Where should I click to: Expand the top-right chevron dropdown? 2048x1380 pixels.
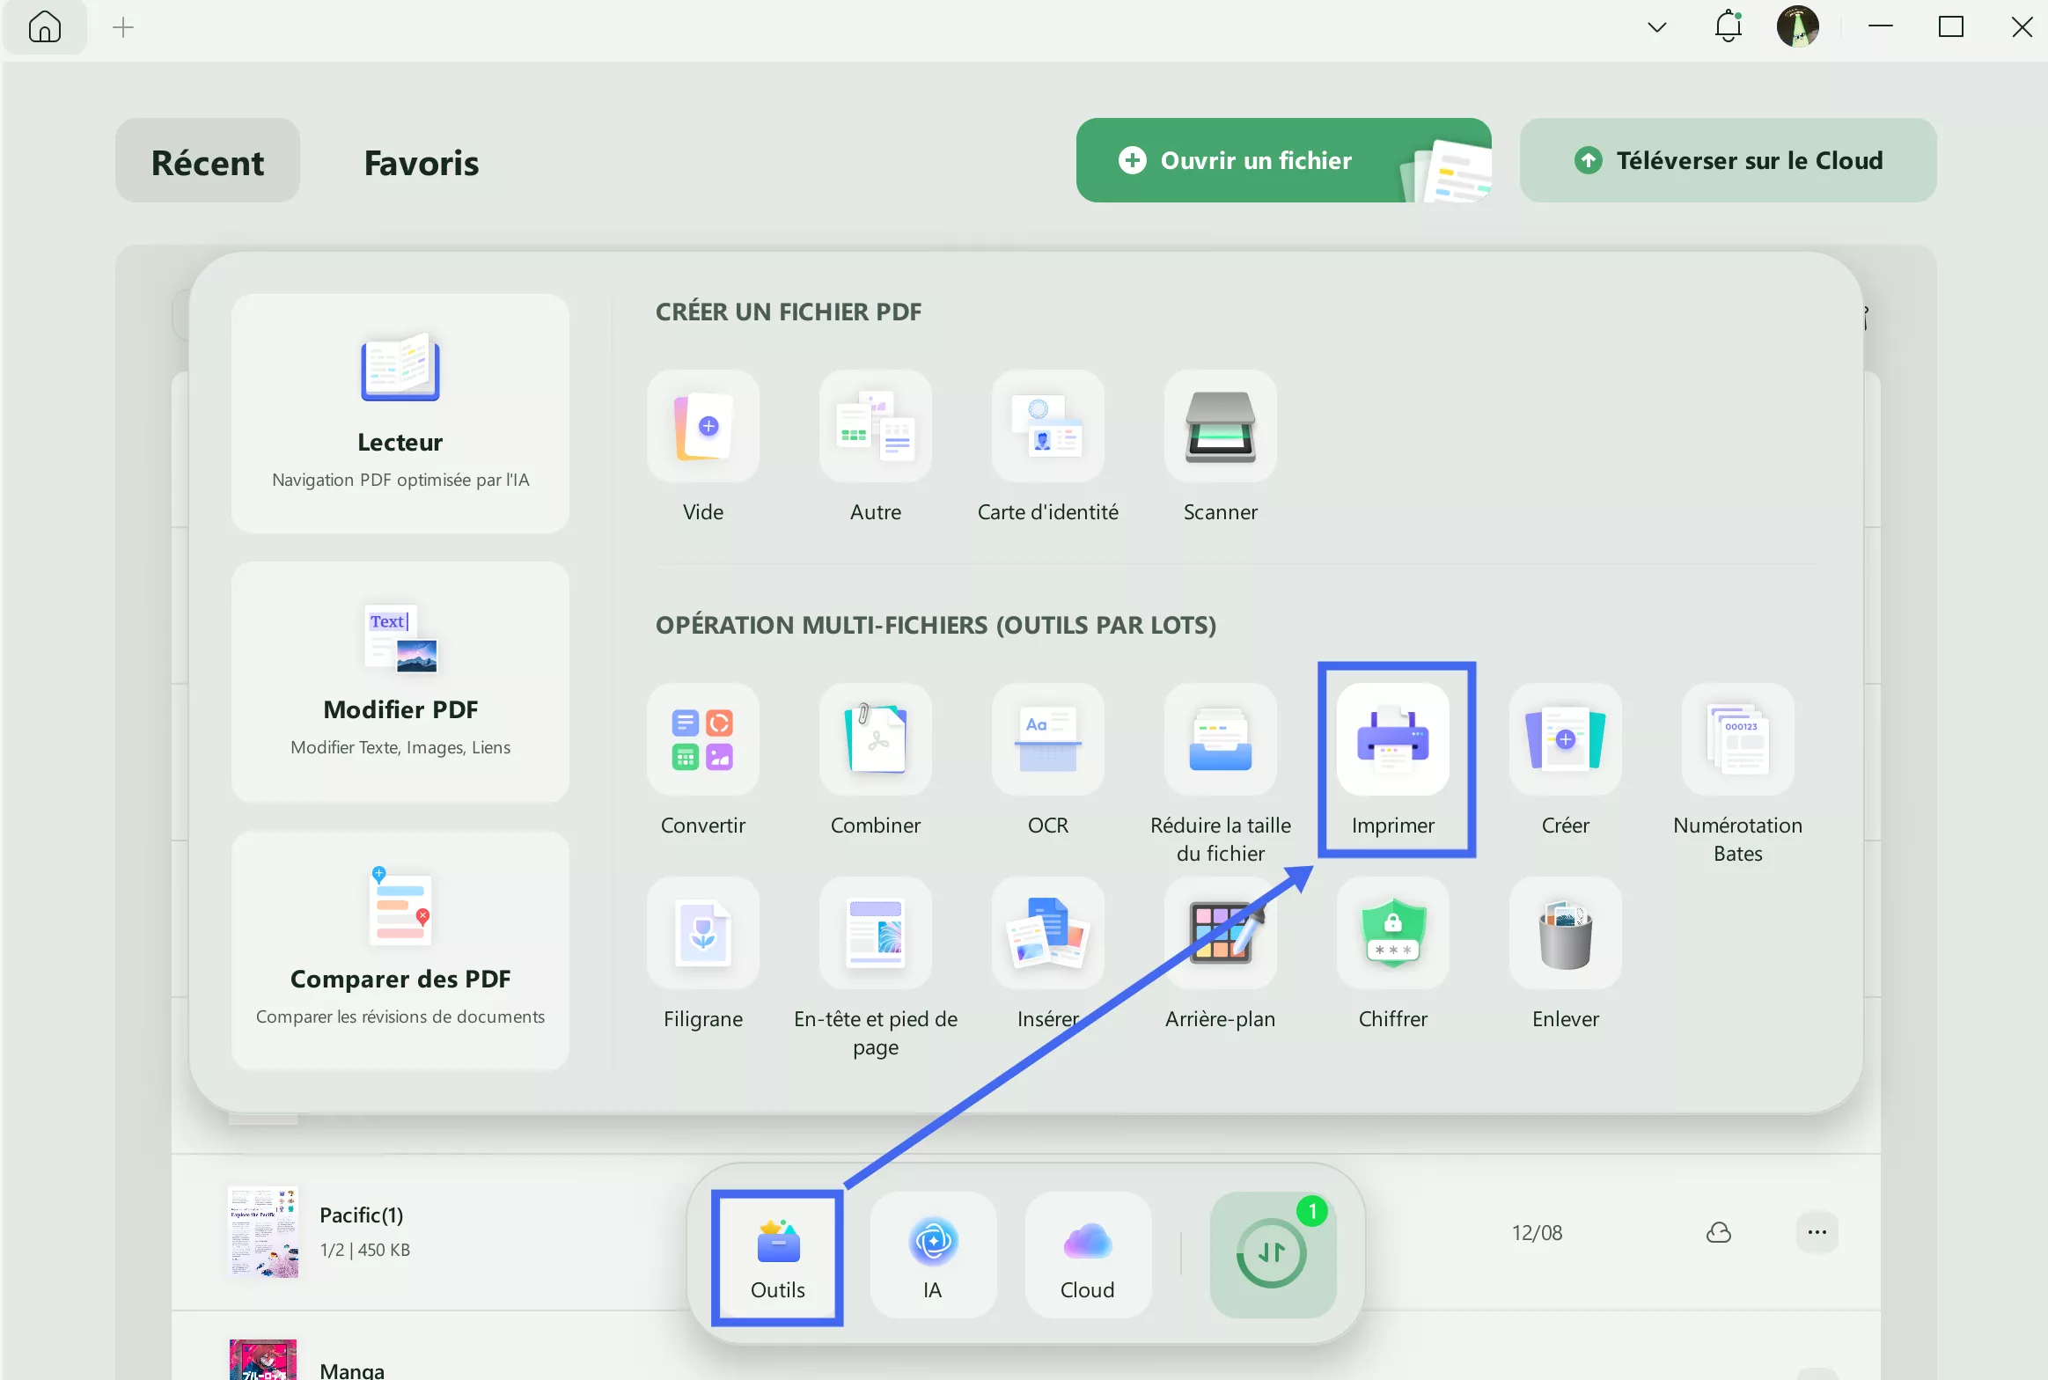pyautogui.click(x=1656, y=27)
